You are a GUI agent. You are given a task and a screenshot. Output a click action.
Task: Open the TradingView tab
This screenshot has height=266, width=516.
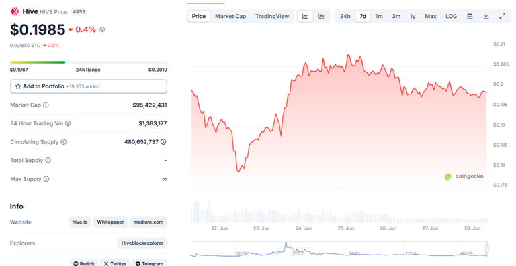[x=272, y=16]
